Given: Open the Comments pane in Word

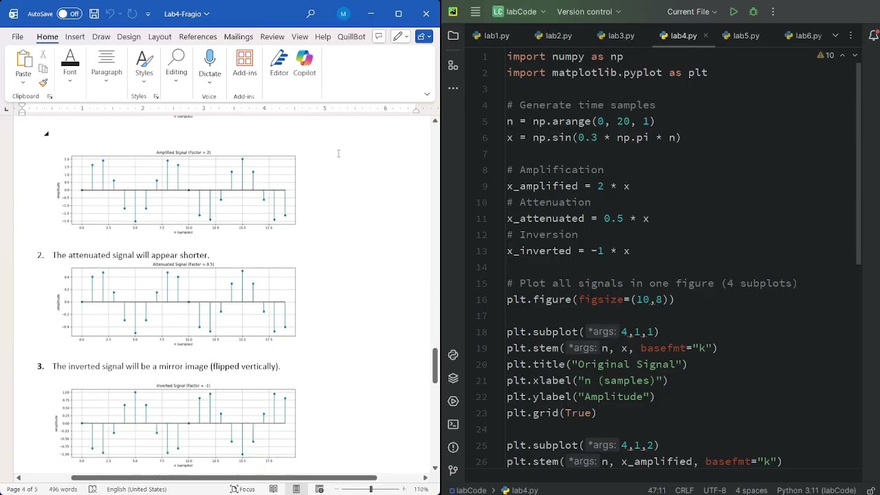Looking at the screenshot, I should 378,36.
